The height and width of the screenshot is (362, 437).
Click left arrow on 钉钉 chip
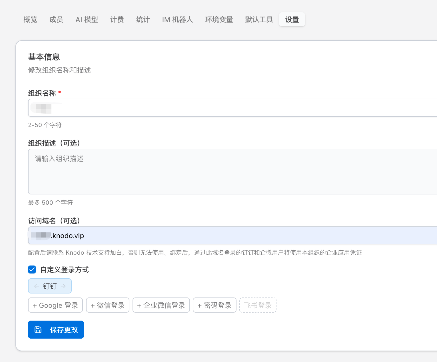pyautogui.click(x=37, y=286)
